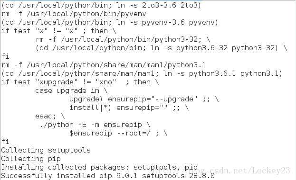Click the 'rm -f /usr/local/python/bin/python3-32' line
Screen dimensions: 296x180
click(x=123, y=39)
